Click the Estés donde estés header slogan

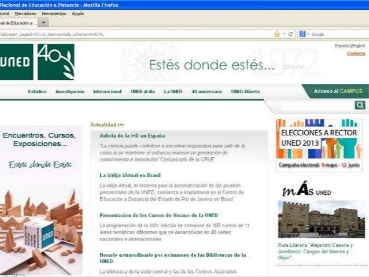point(212,65)
